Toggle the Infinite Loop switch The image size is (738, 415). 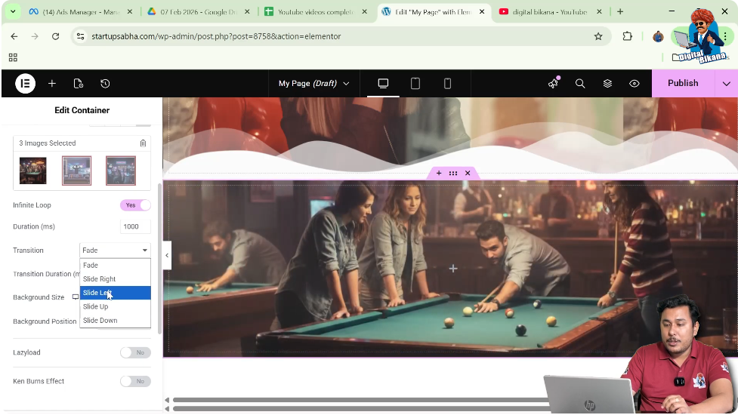135,205
